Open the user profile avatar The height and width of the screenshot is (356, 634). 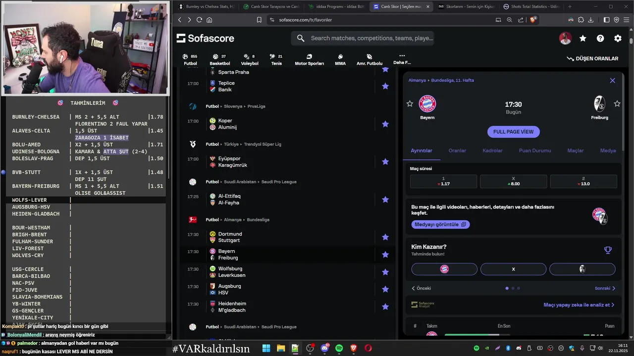point(565,38)
